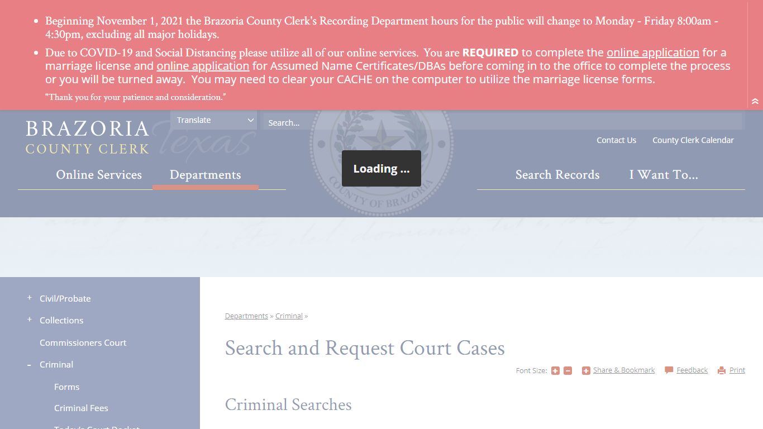Select Collections in the sidebar
The image size is (763, 429).
pyautogui.click(x=61, y=320)
